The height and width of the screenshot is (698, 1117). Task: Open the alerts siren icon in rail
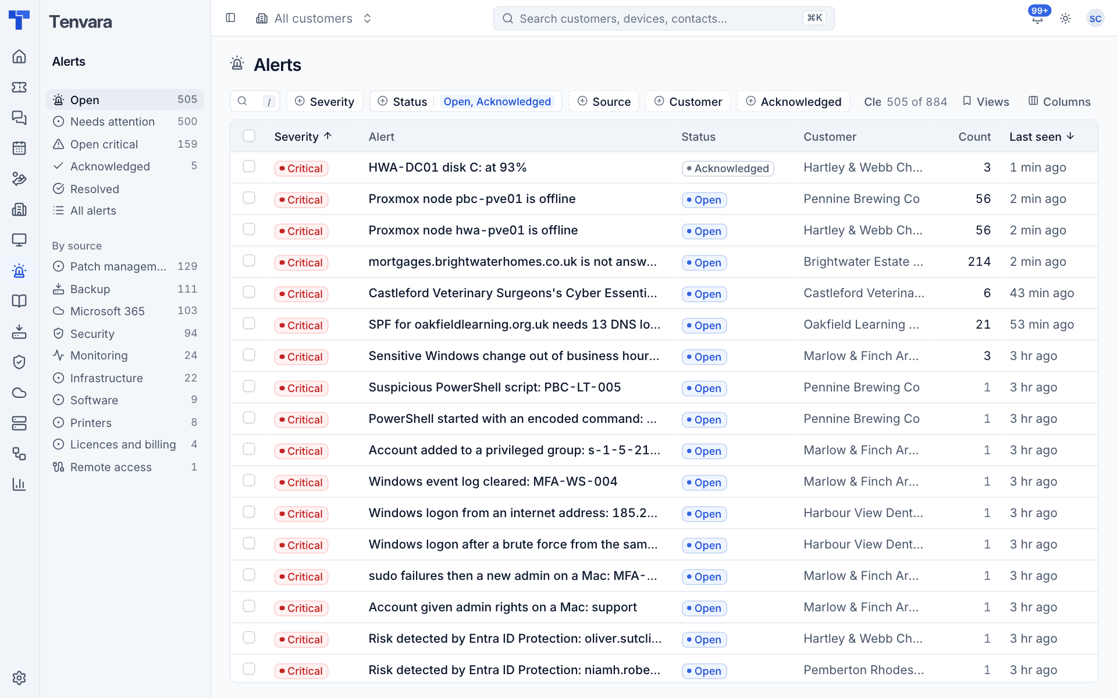[x=19, y=270]
